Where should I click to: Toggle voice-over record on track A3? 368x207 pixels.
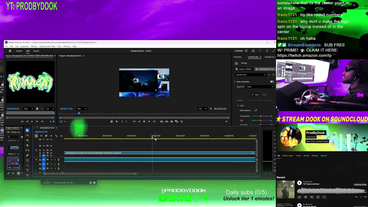click(59, 168)
